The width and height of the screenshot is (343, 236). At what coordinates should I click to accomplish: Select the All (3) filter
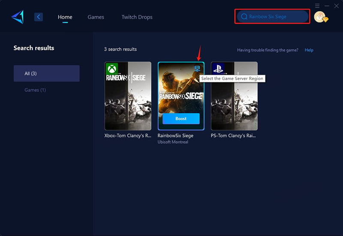[47, 73]
